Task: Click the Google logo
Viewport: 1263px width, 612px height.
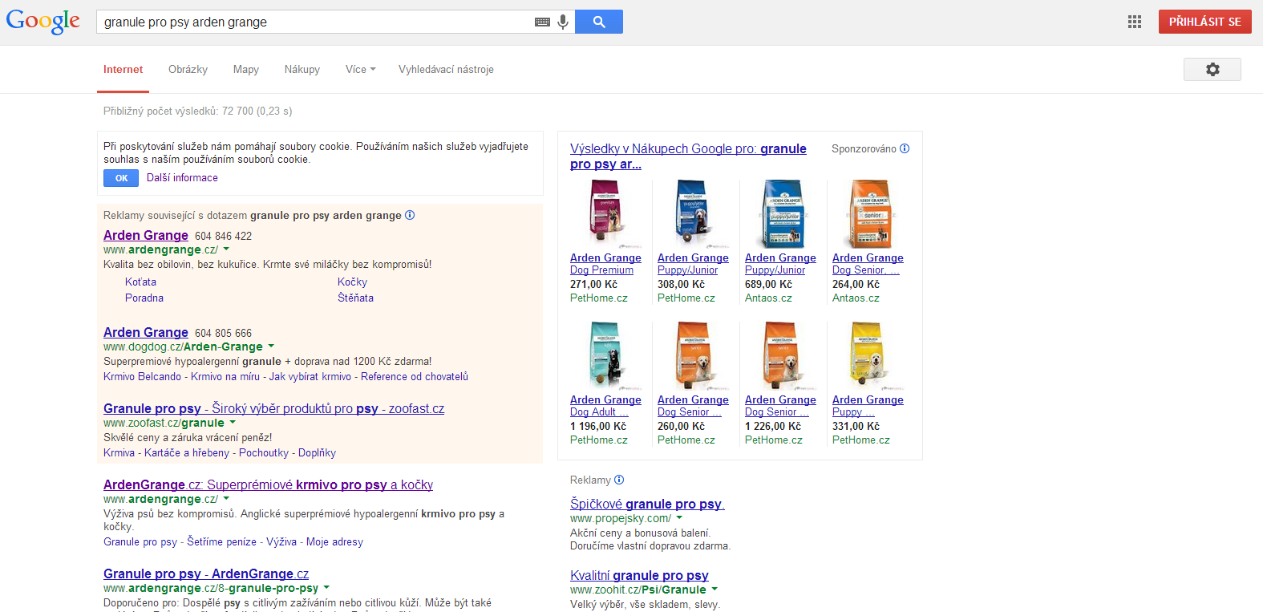Action: [x=43, y=22]
